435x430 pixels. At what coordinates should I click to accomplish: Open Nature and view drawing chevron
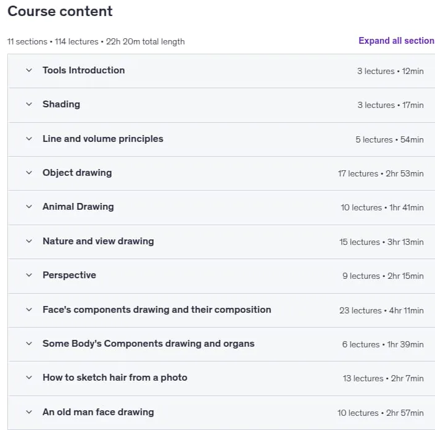tap(29, 241)
